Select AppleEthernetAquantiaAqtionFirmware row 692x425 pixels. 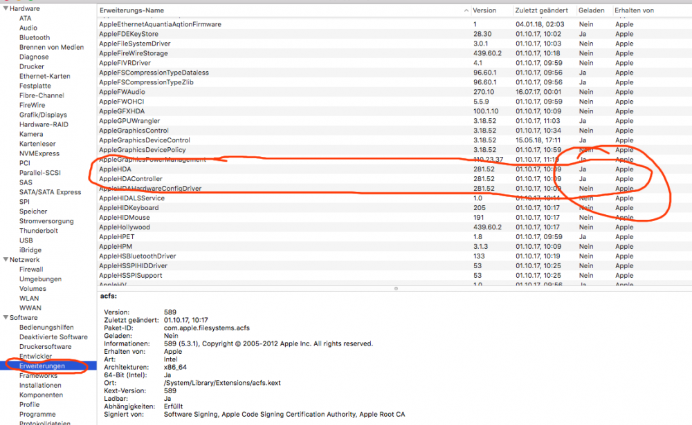[x=394, y=24]
